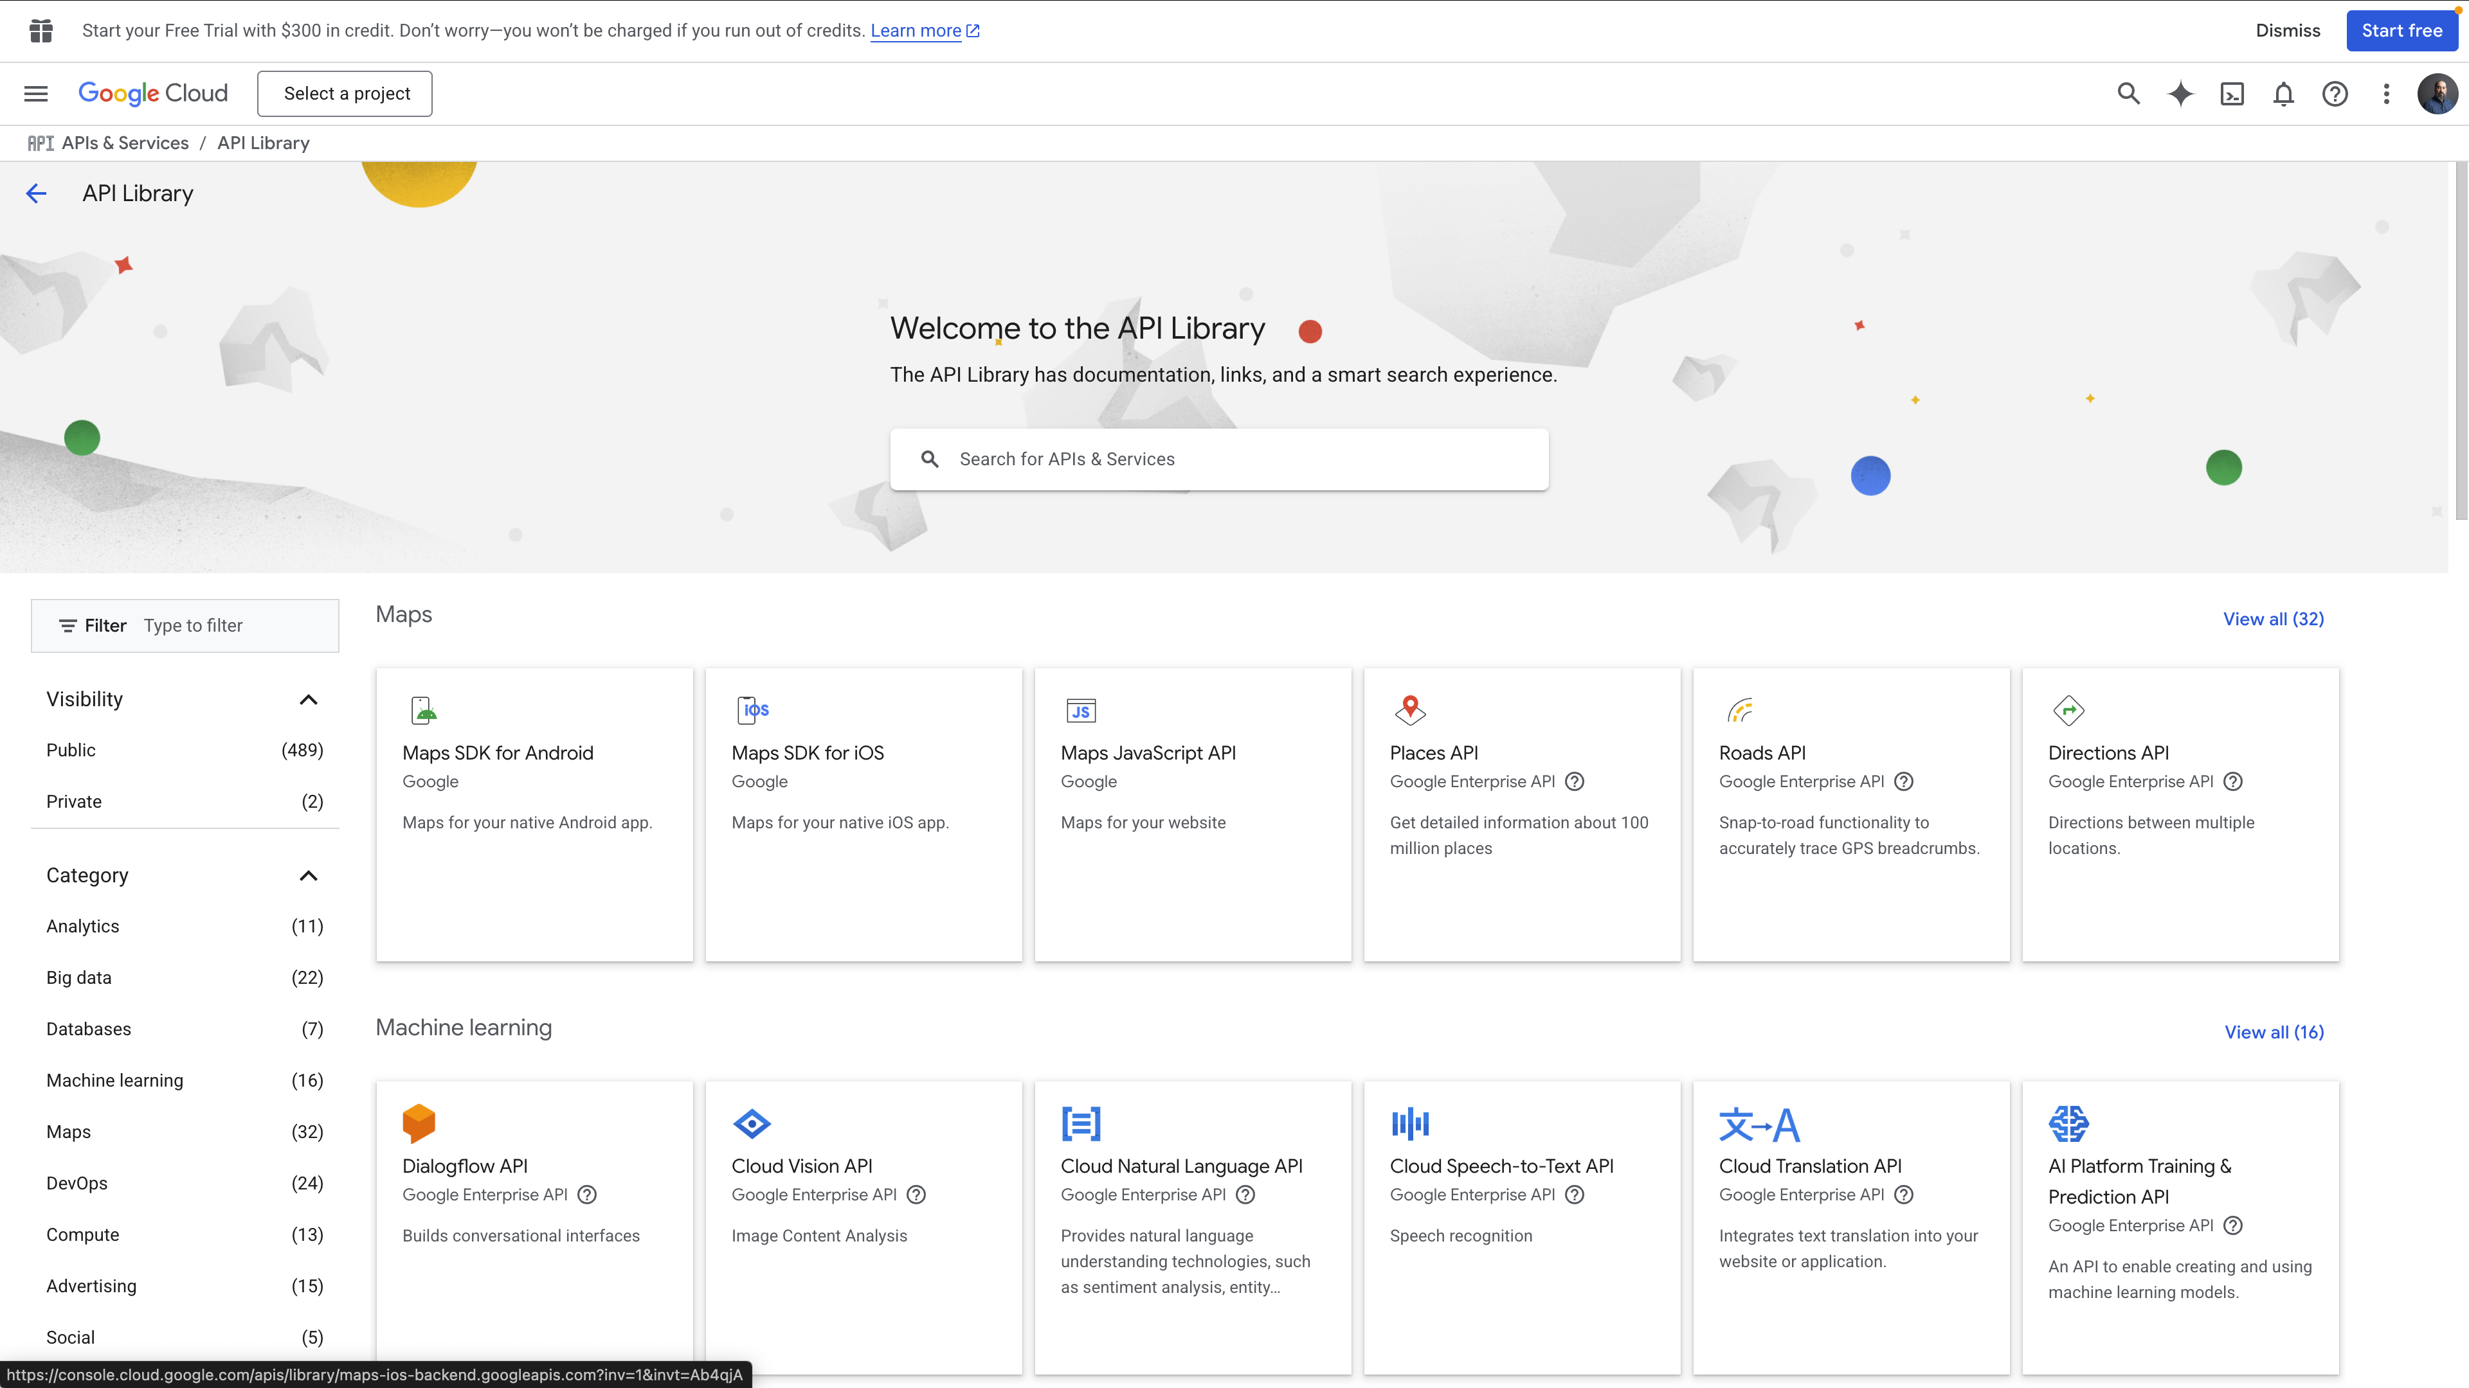Screen dimensions: 2469x1388
Task: View all 16 Machine learning APIs
Action: 2274,1033
